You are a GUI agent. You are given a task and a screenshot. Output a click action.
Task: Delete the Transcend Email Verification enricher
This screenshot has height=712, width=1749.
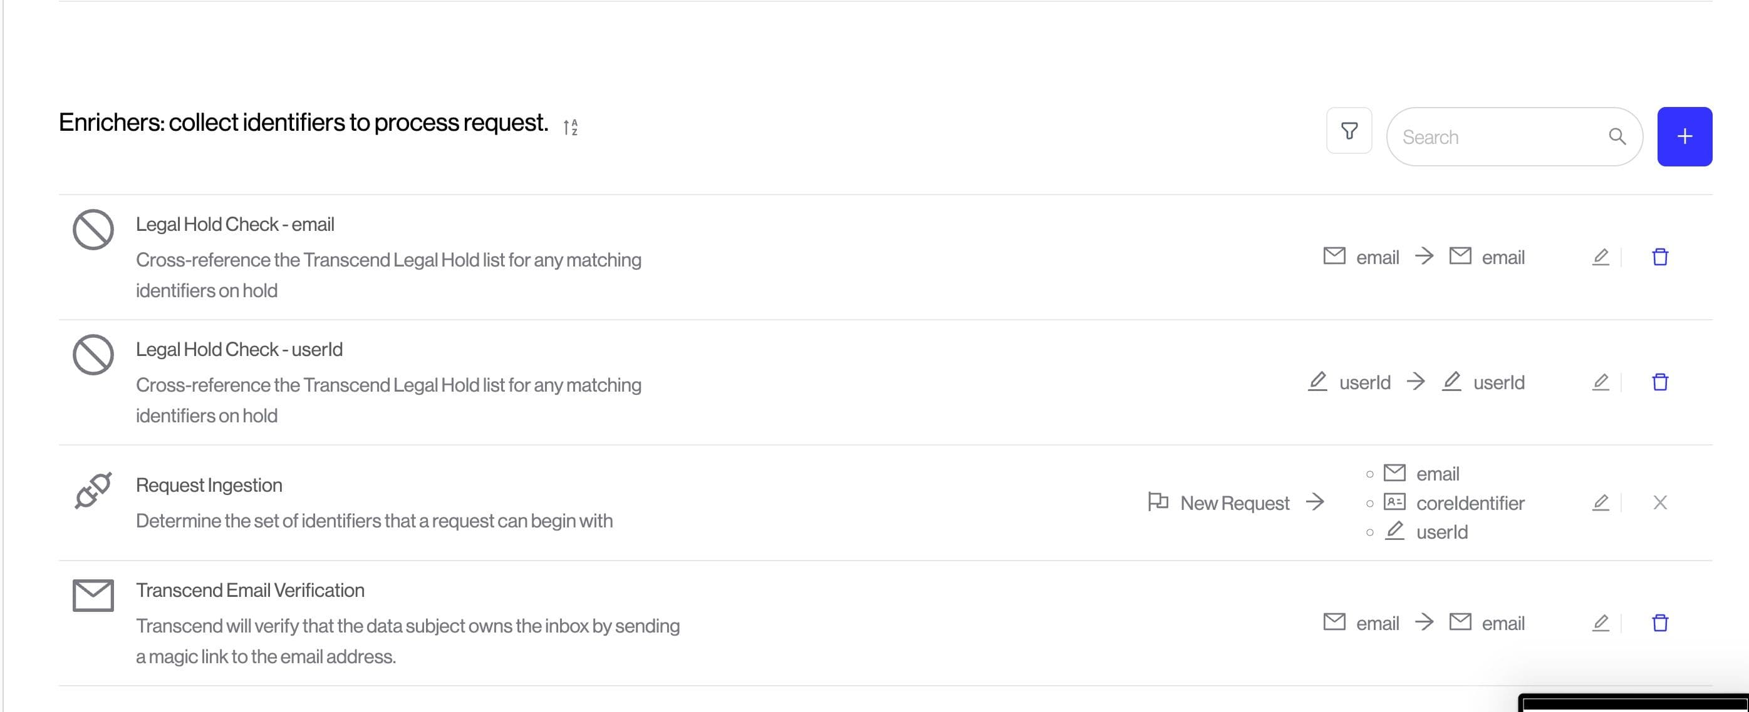coord(1659,623)
